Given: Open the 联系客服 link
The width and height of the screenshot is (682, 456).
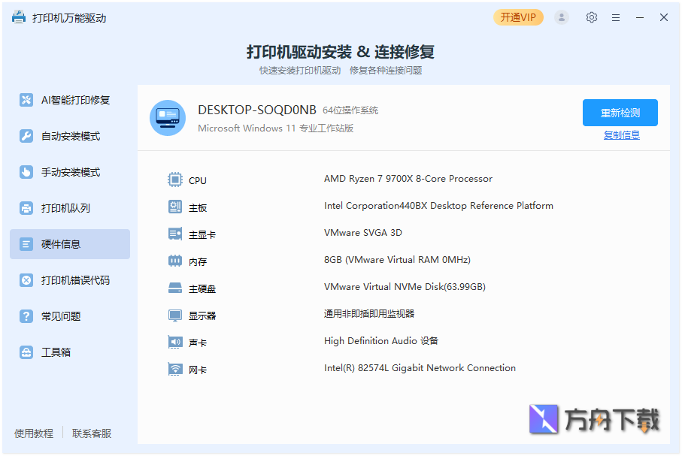Looking at the screenshot, I should (x=92, y=433).
